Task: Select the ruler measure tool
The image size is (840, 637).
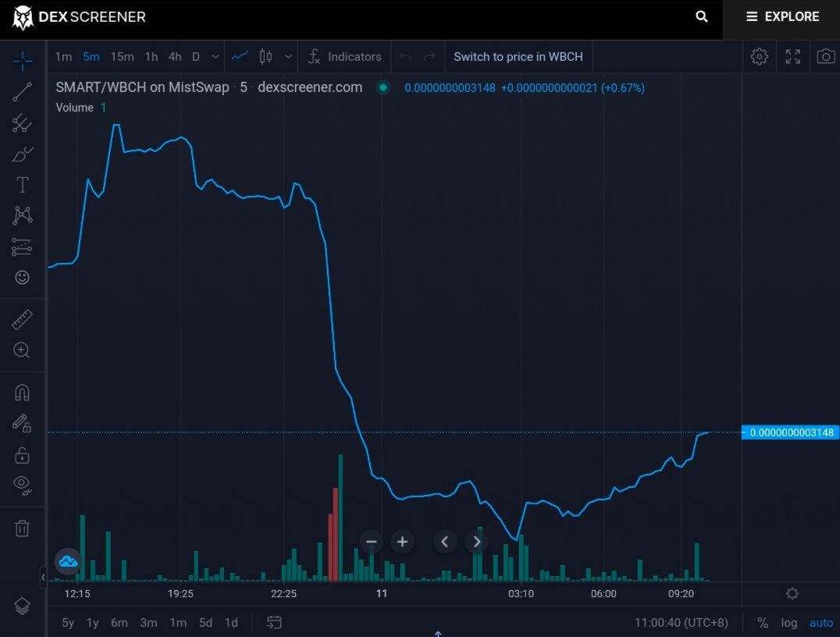Action: [22, 320]
